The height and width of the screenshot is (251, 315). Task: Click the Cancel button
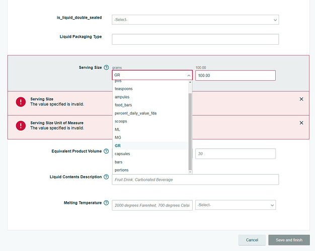252,240
